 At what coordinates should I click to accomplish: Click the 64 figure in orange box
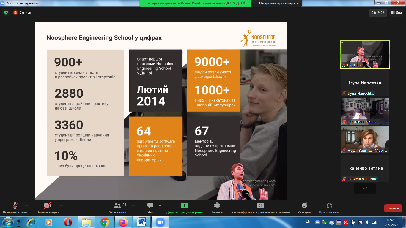tap(144, 131)
